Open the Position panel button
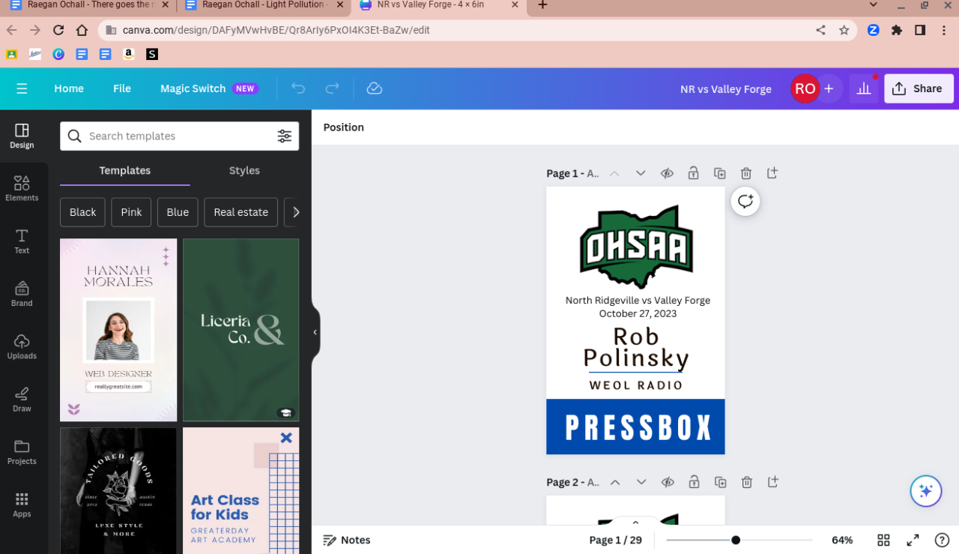Viewport: 959px width, 554px height. (x=344, y=127)
